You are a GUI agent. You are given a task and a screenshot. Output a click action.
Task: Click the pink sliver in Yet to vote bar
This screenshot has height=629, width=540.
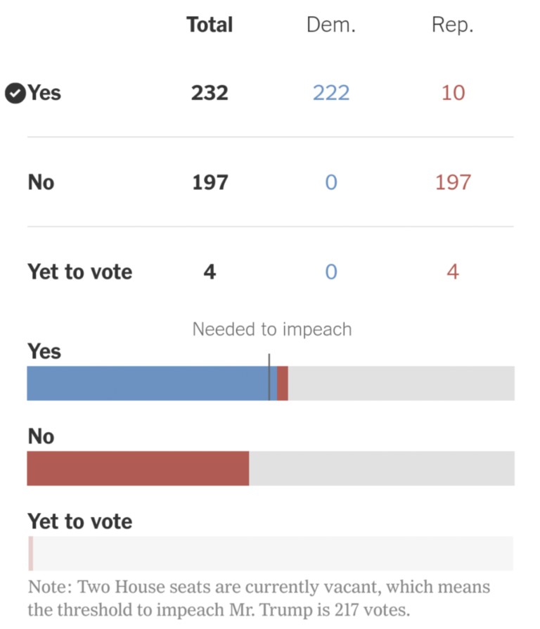point(30,553)
